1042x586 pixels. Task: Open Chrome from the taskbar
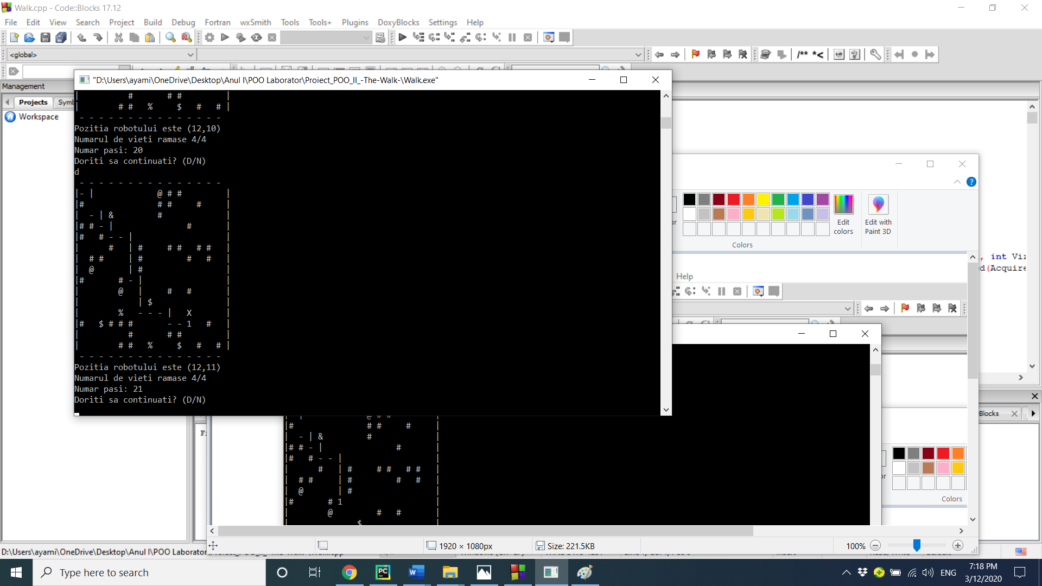349,572
